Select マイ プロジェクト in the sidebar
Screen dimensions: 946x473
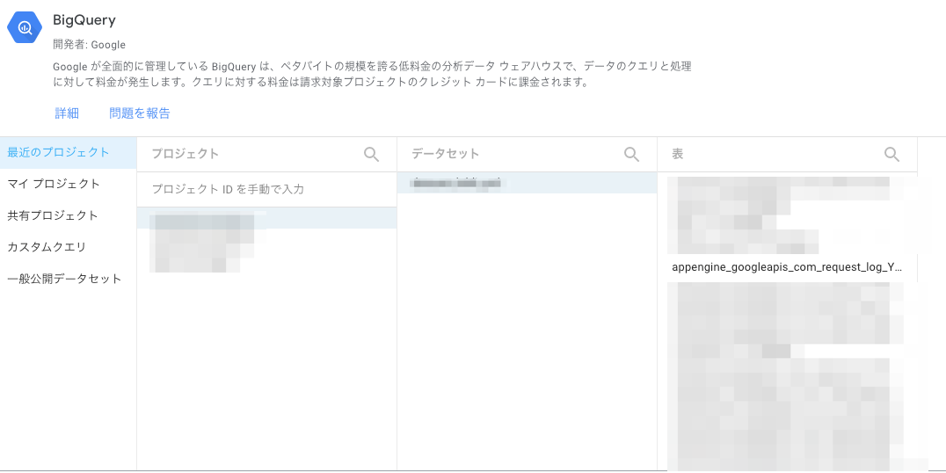(x=69, y=184)
